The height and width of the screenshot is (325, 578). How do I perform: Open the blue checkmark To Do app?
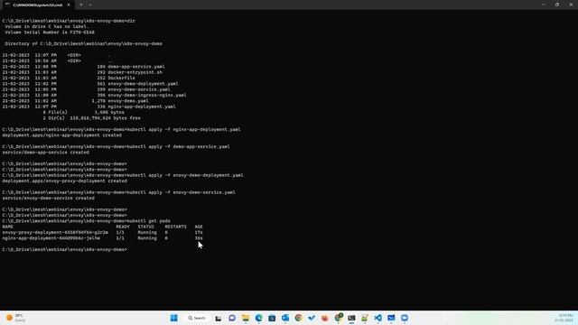pos(312,318)
